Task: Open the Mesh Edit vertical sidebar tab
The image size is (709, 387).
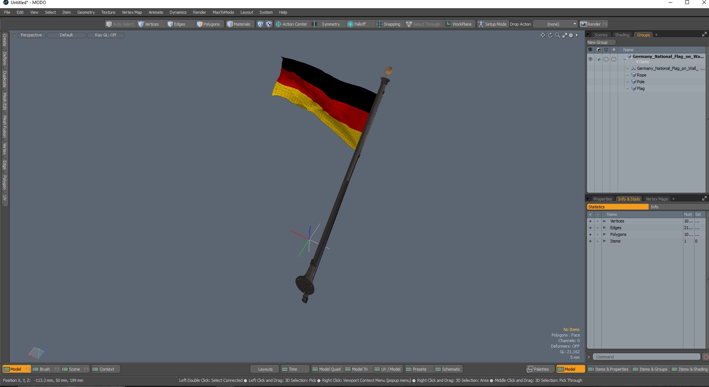Action: [5, 102]
